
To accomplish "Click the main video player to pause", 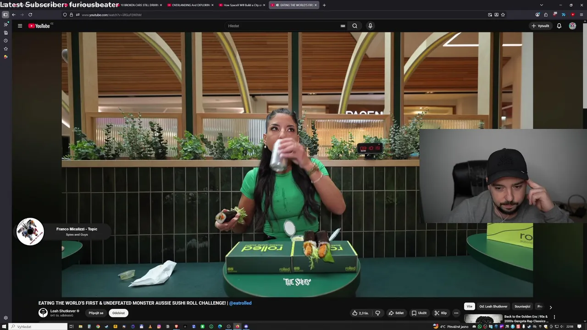I will [x=297, y=165].
